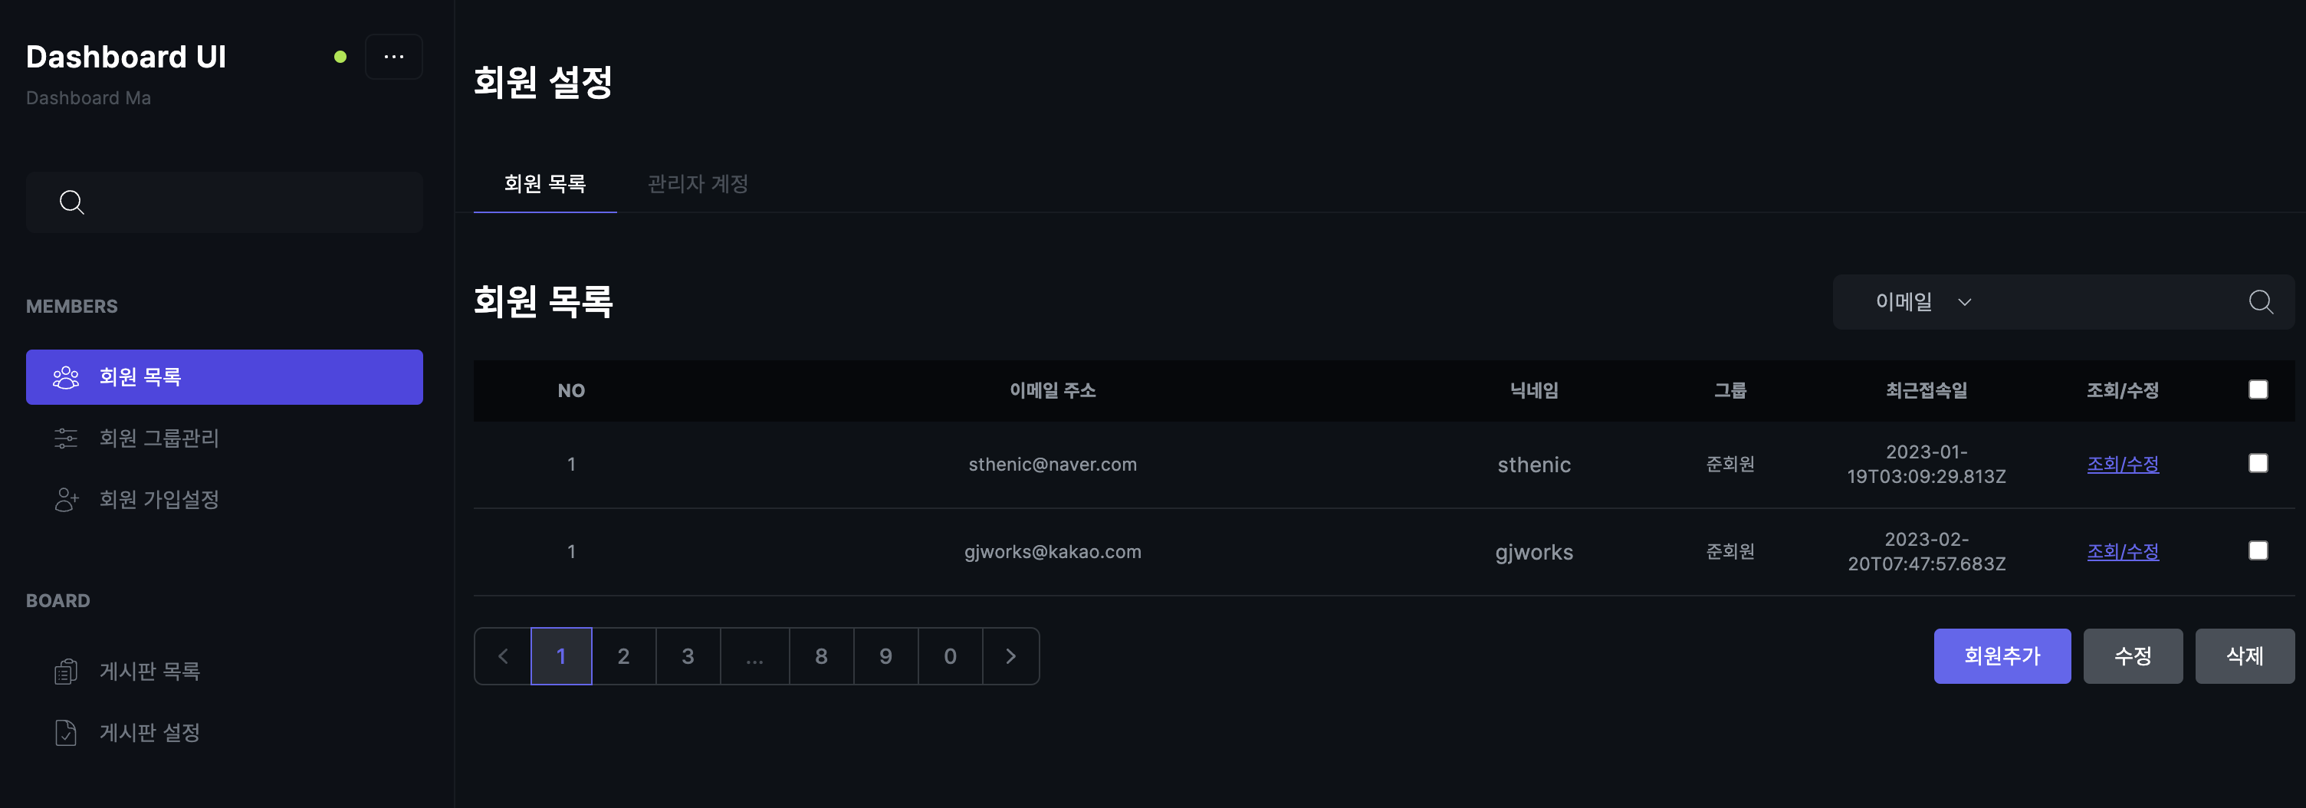Click the pagination ellipsis button
Screen dimensions: 2306x808
pos(754,657)
